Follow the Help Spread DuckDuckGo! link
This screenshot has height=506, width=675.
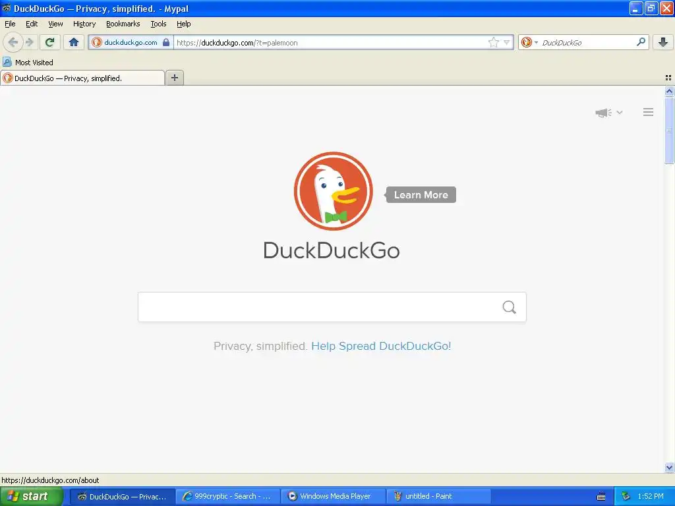pyautogui.click(x=381, y=346)
